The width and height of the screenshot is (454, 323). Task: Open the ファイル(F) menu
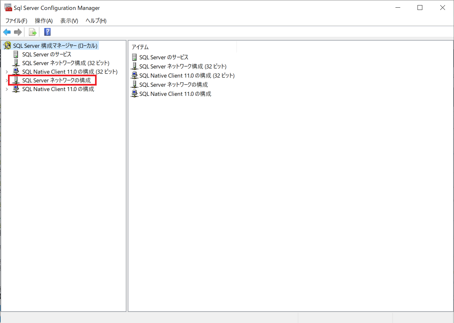16,21
